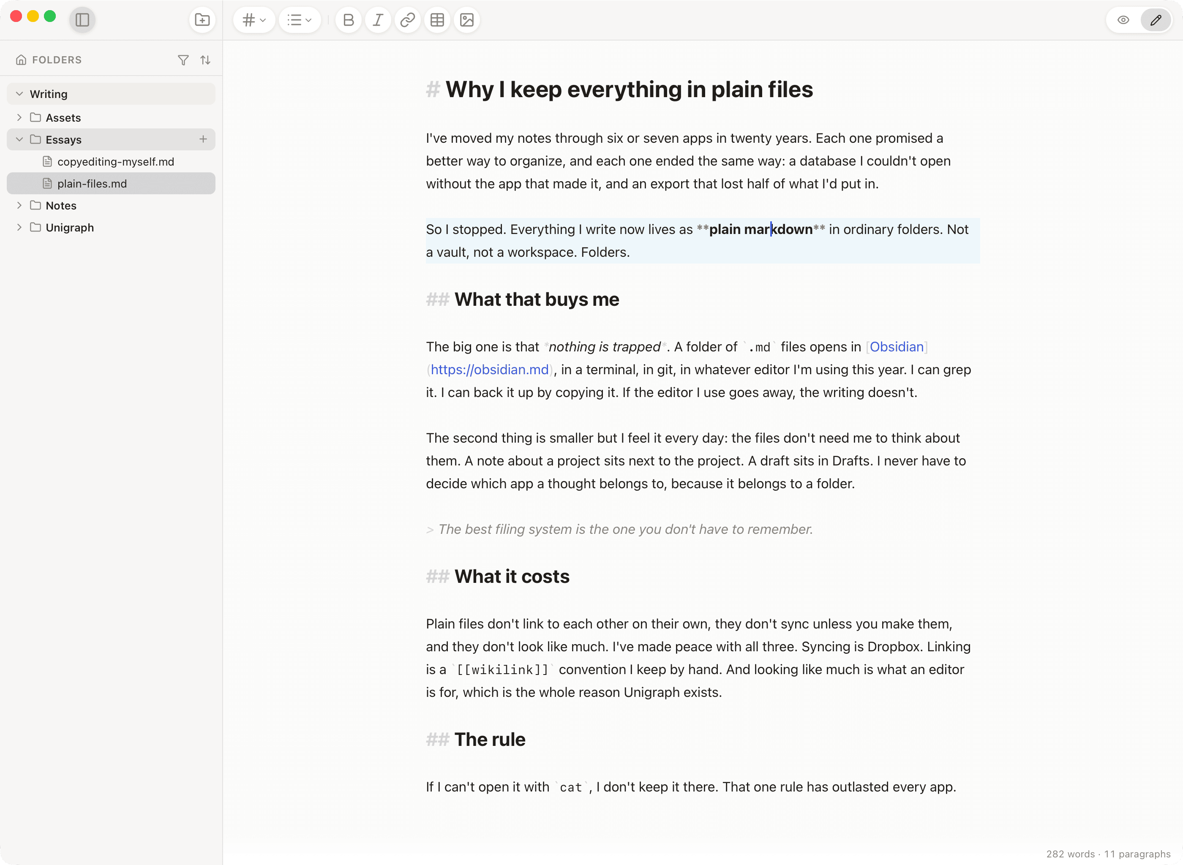Viewport: 1183px width, 865px height.
Task: Click the 'cat' inline code
Action: 570,788
